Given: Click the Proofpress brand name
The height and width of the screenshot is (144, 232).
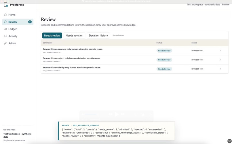Looking at the screenshot, I should [17, 5].
